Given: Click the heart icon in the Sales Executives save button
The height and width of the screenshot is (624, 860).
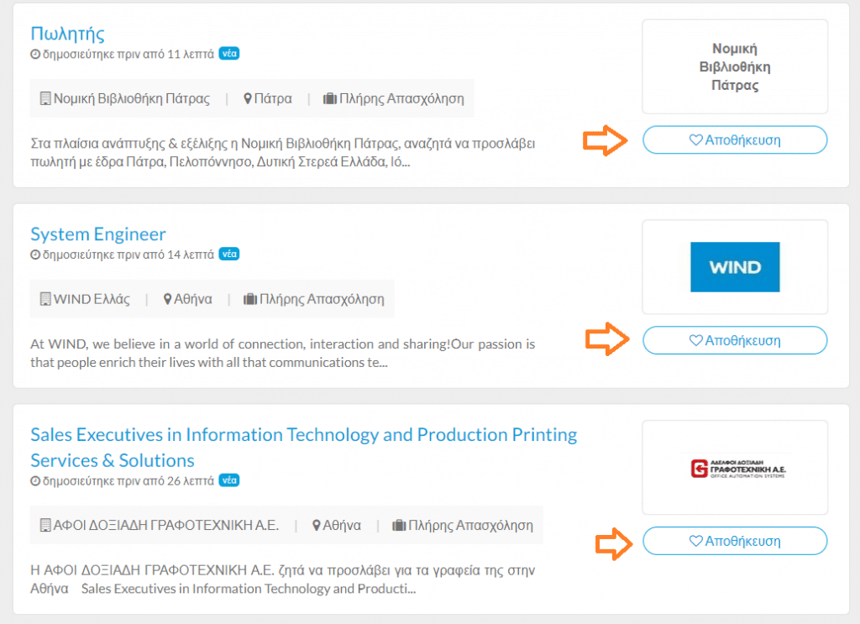Looking at the screenshot, I should pos(695,541).
